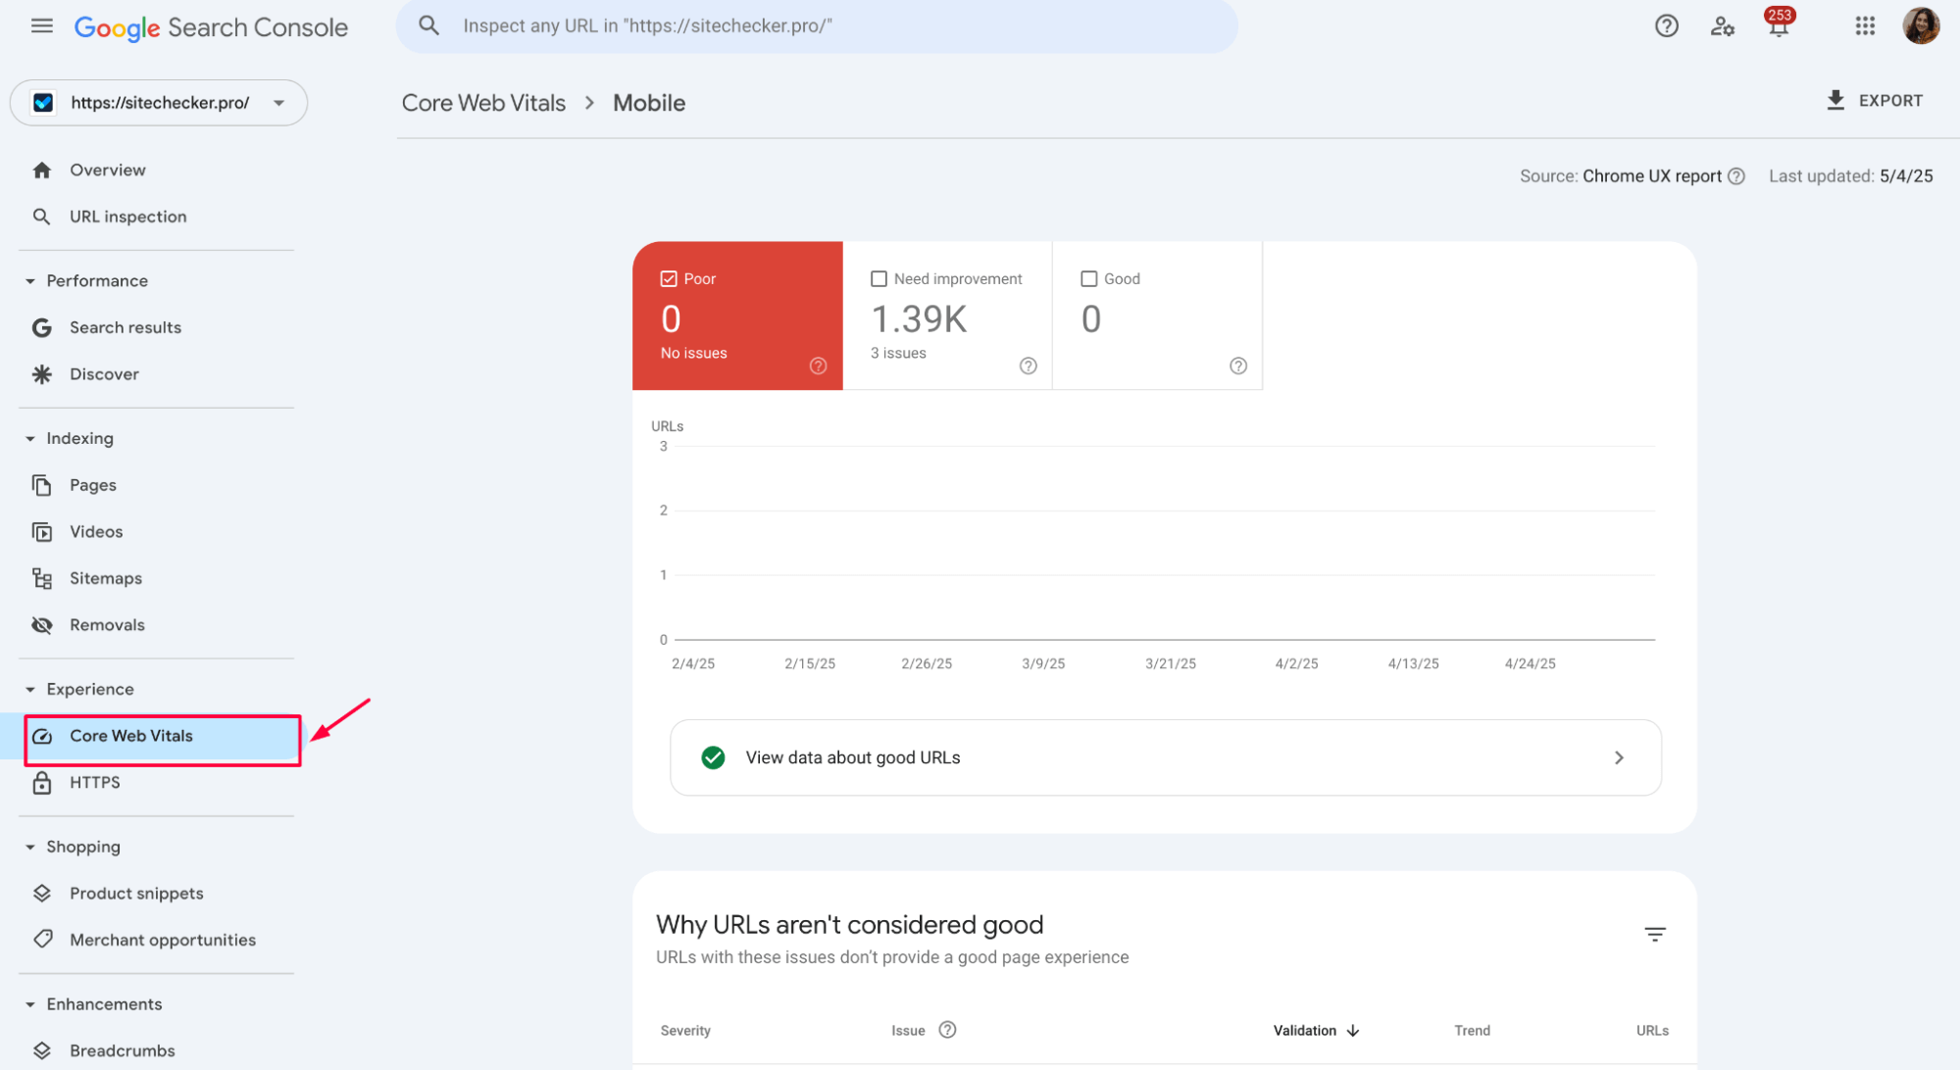Click the Removals crossed-eye icon

point(41,625)
